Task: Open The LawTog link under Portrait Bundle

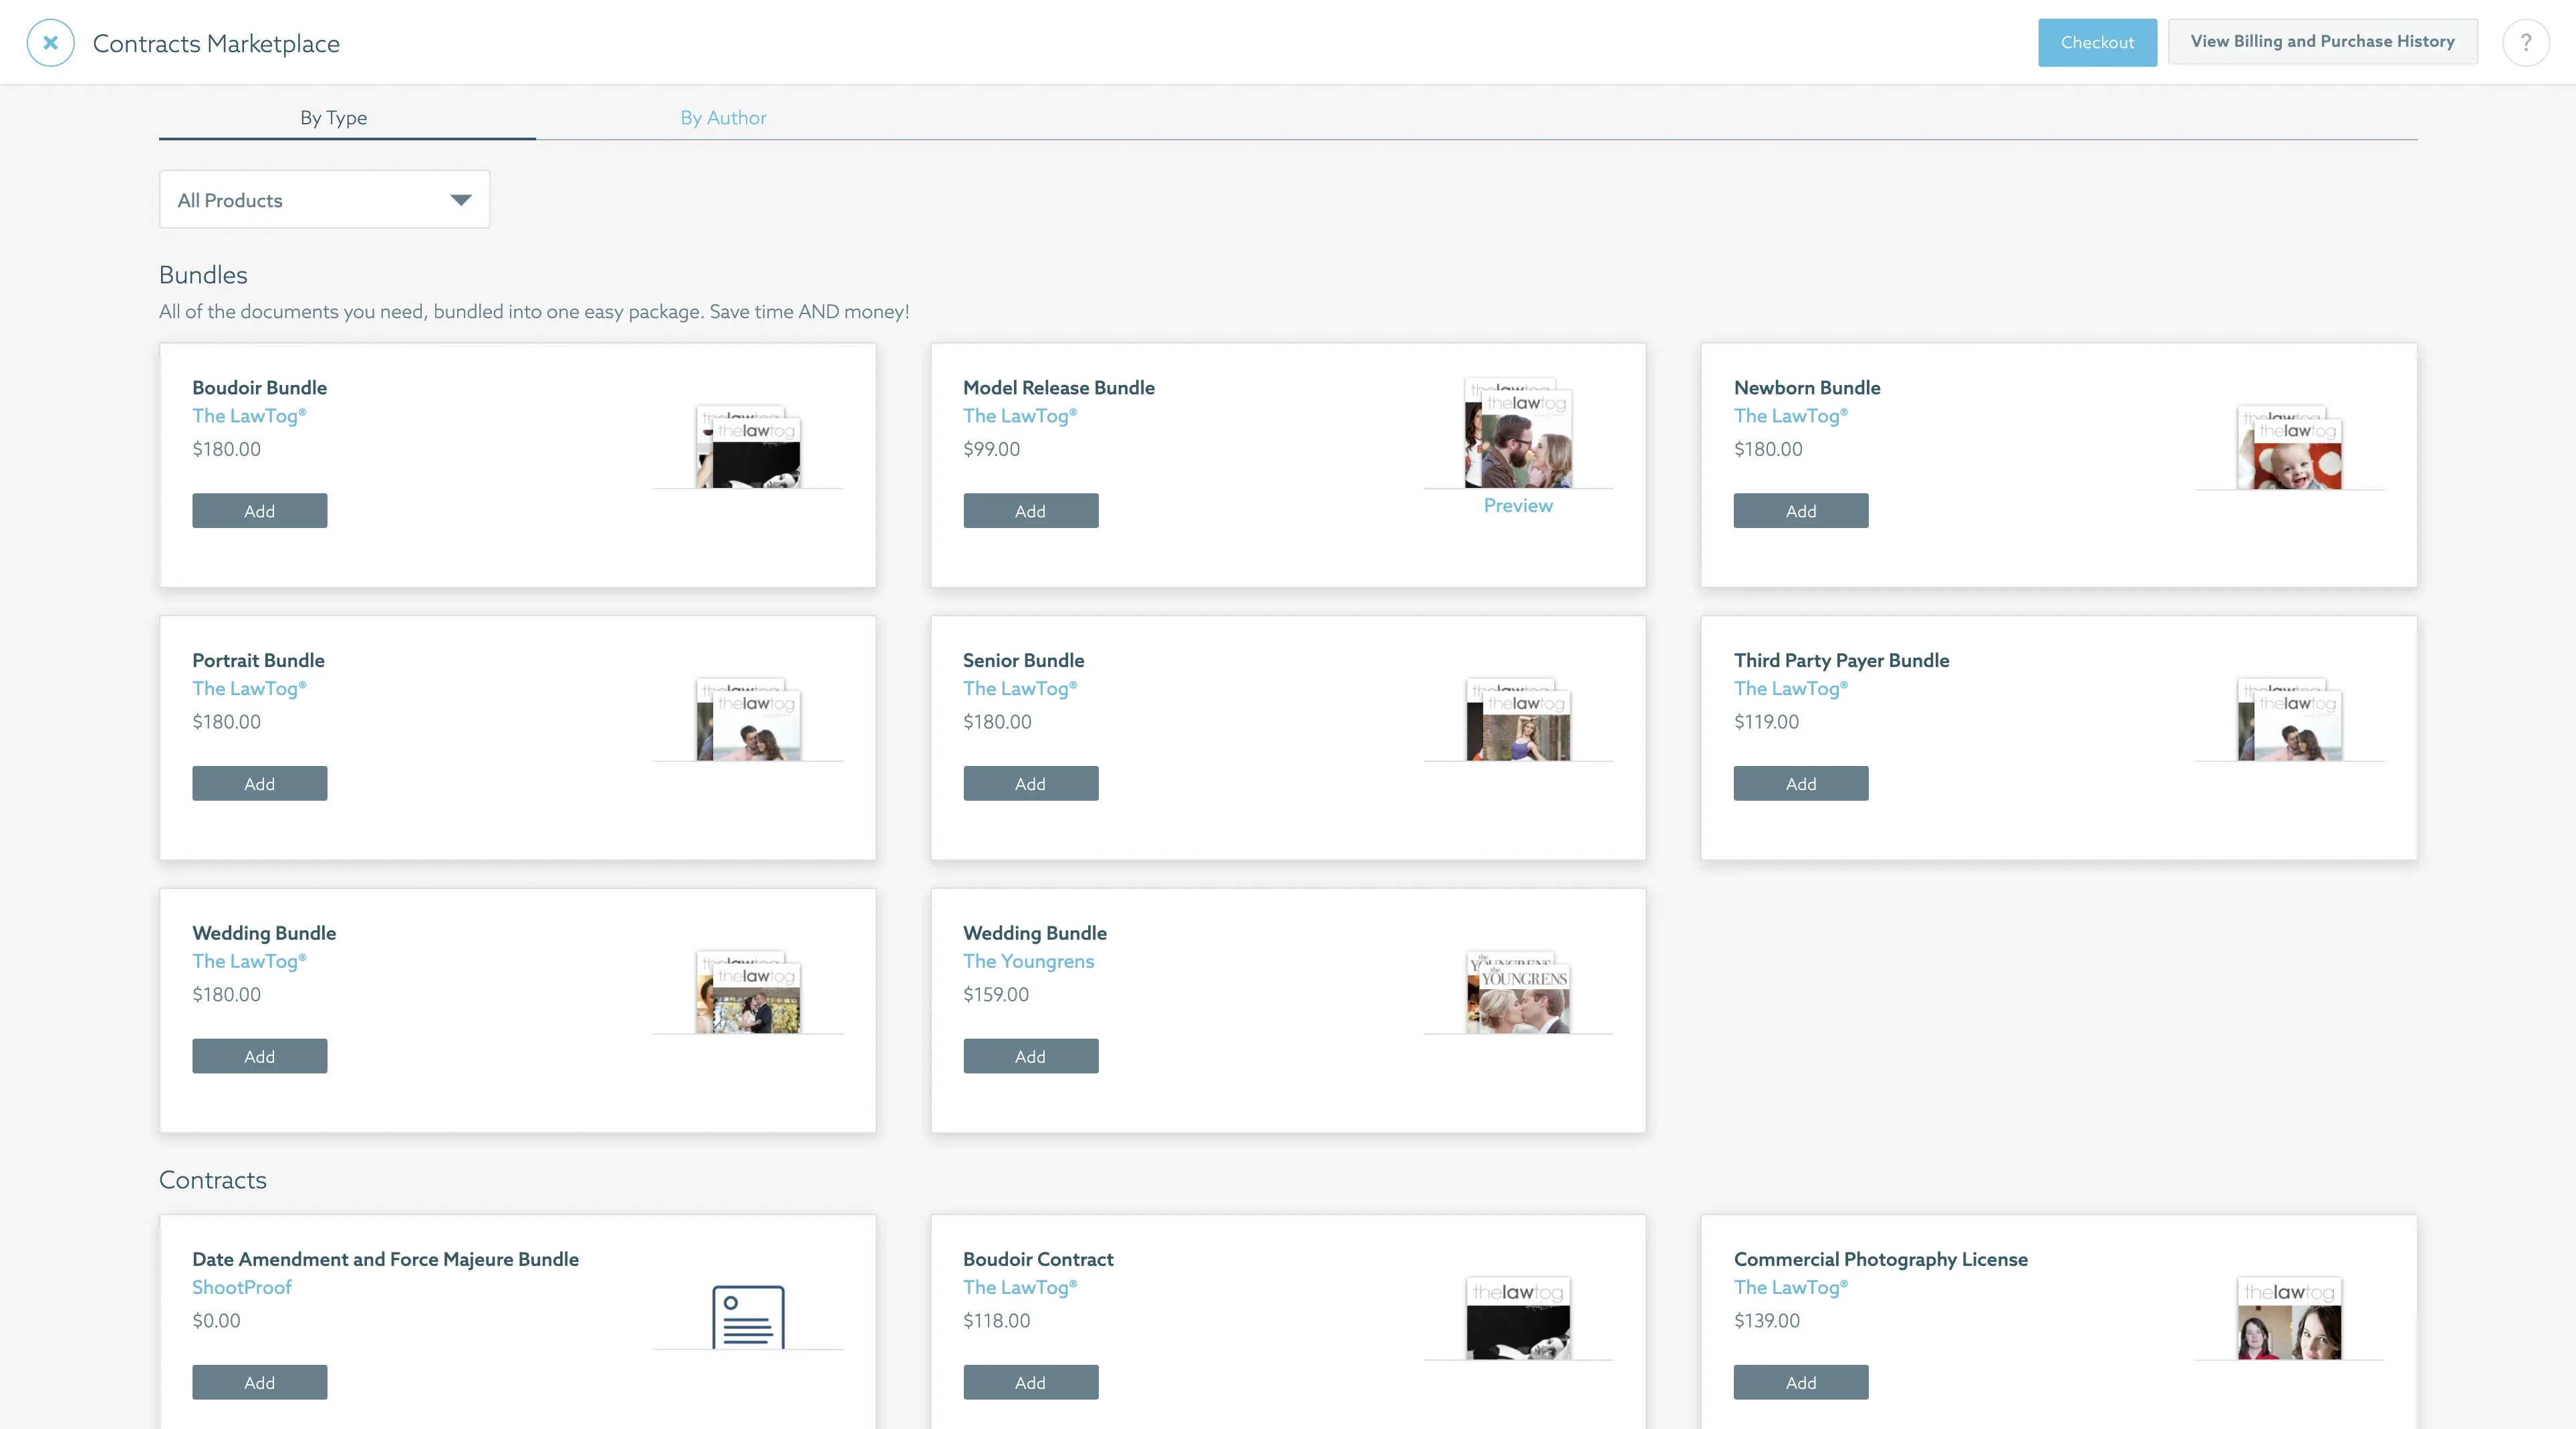Action: (248, 689)
